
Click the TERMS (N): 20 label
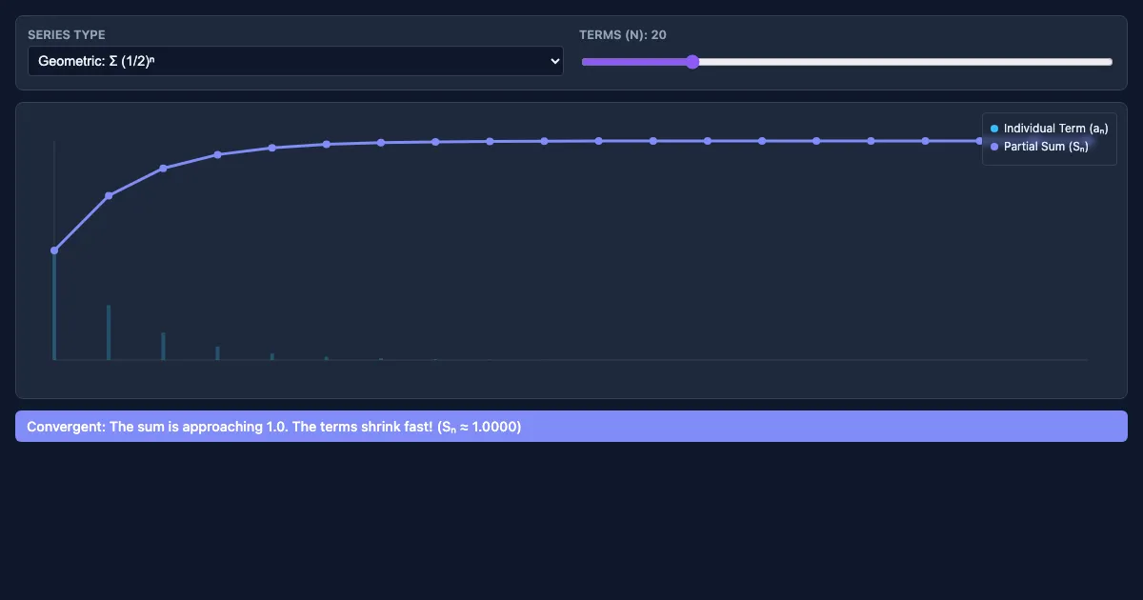623,35
